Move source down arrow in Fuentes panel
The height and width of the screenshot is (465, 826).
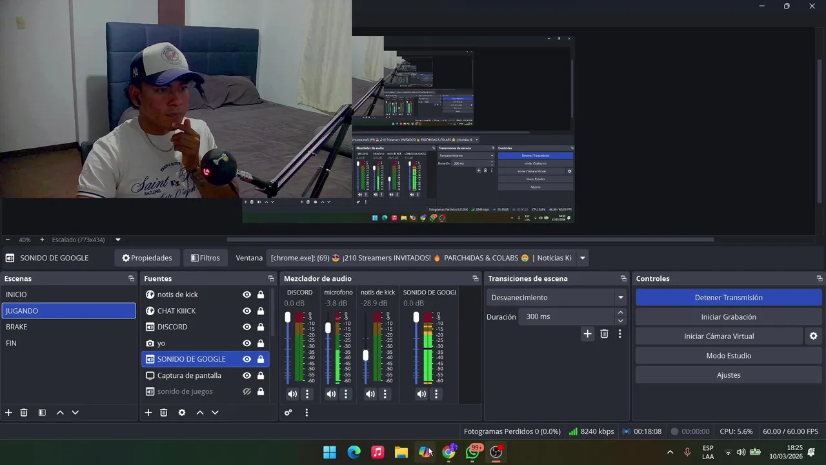pyautogui.click(x=216, y=413)
